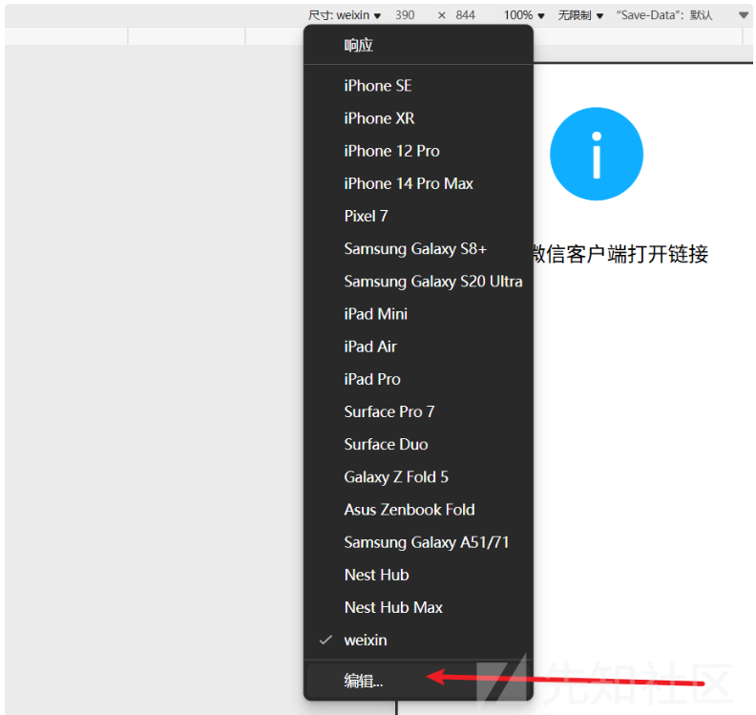The width and height of the screenshot is (756, 715).
Task: Select Samsung Galaxy A51/71 preset
Action: pyautogui.click(x=418, y=542)
